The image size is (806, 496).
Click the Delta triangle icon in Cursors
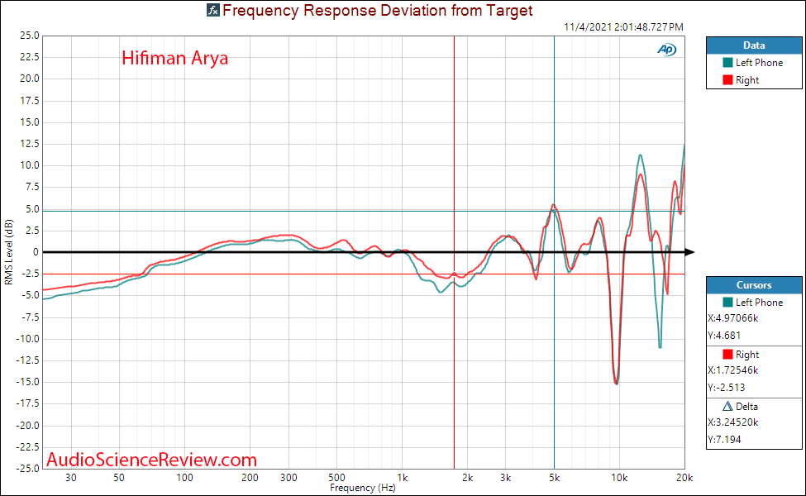(727, 406)
